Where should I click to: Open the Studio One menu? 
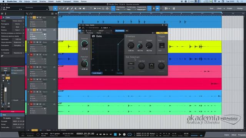coord(12,2)
